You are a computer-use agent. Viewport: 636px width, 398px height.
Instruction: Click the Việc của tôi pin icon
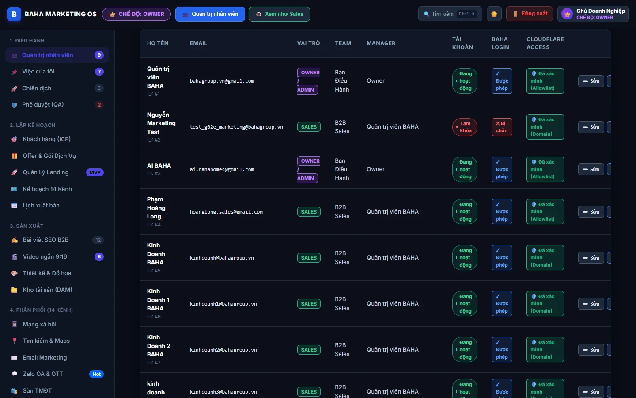15,72
